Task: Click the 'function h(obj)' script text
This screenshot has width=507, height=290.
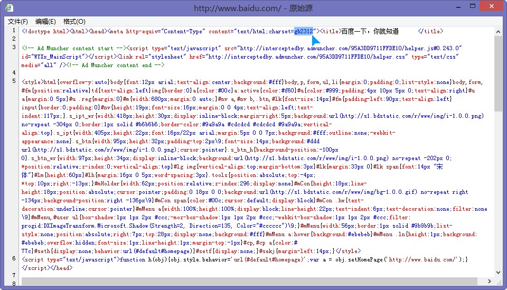Action: coord(144,259)
